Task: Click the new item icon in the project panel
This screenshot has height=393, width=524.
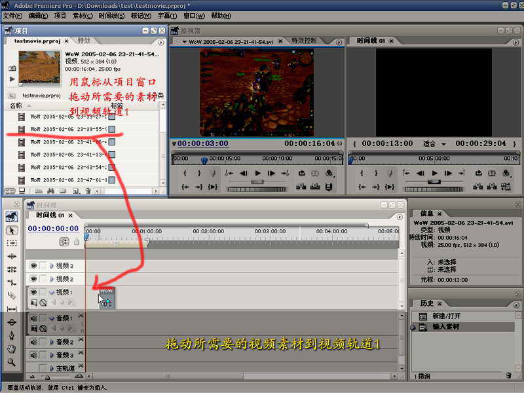Action: point(76,191)
